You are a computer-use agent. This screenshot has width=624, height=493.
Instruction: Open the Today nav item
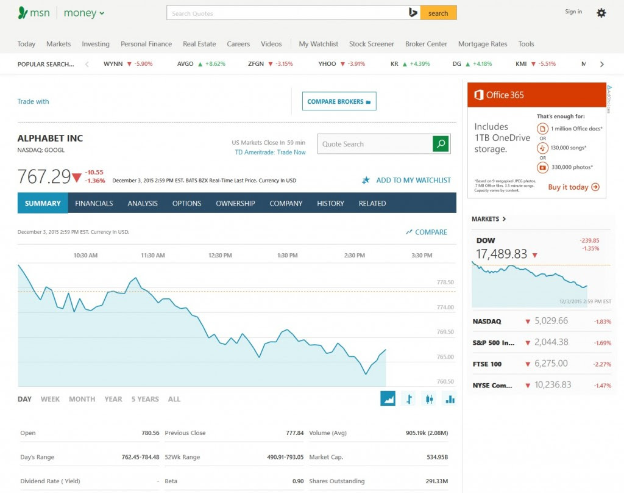pos(26,44)
